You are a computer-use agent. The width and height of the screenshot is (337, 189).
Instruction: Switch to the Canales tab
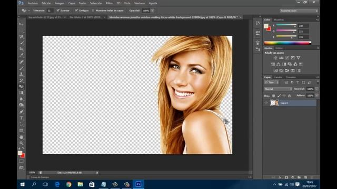(278, 77)
